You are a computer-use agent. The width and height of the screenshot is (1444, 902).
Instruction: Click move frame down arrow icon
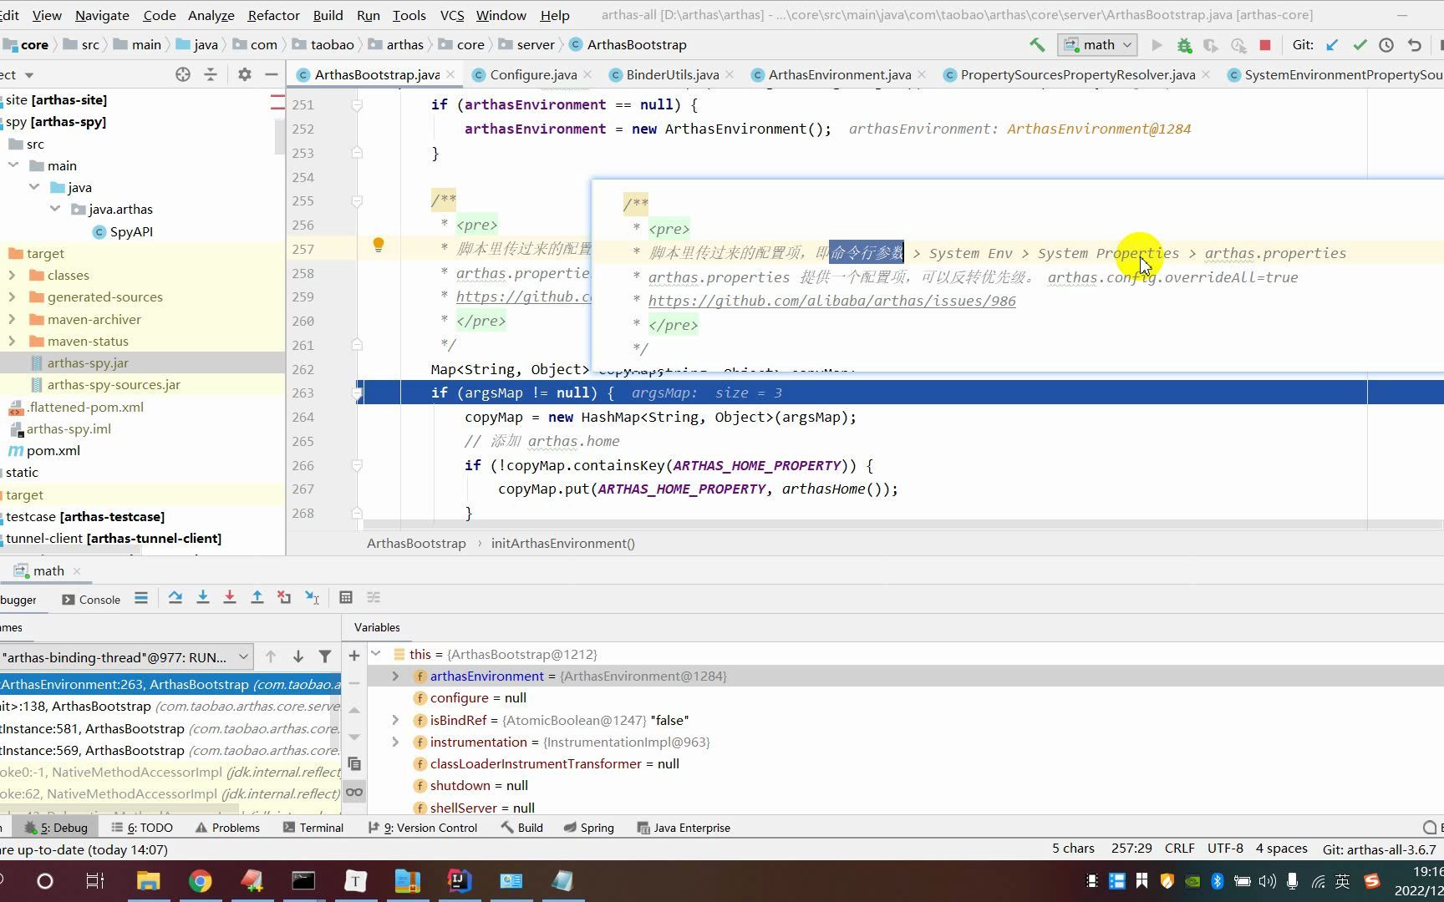[298, 656]
